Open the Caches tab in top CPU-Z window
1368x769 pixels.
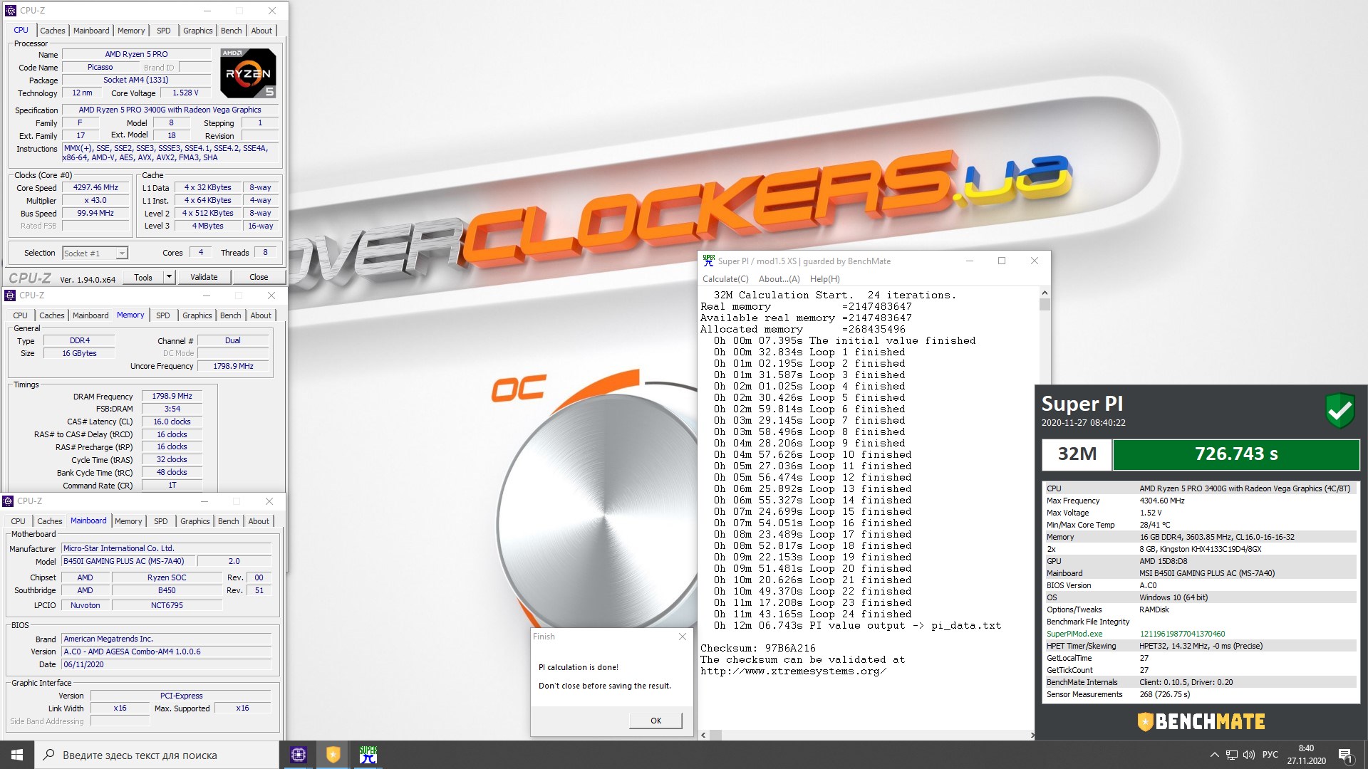52,31
